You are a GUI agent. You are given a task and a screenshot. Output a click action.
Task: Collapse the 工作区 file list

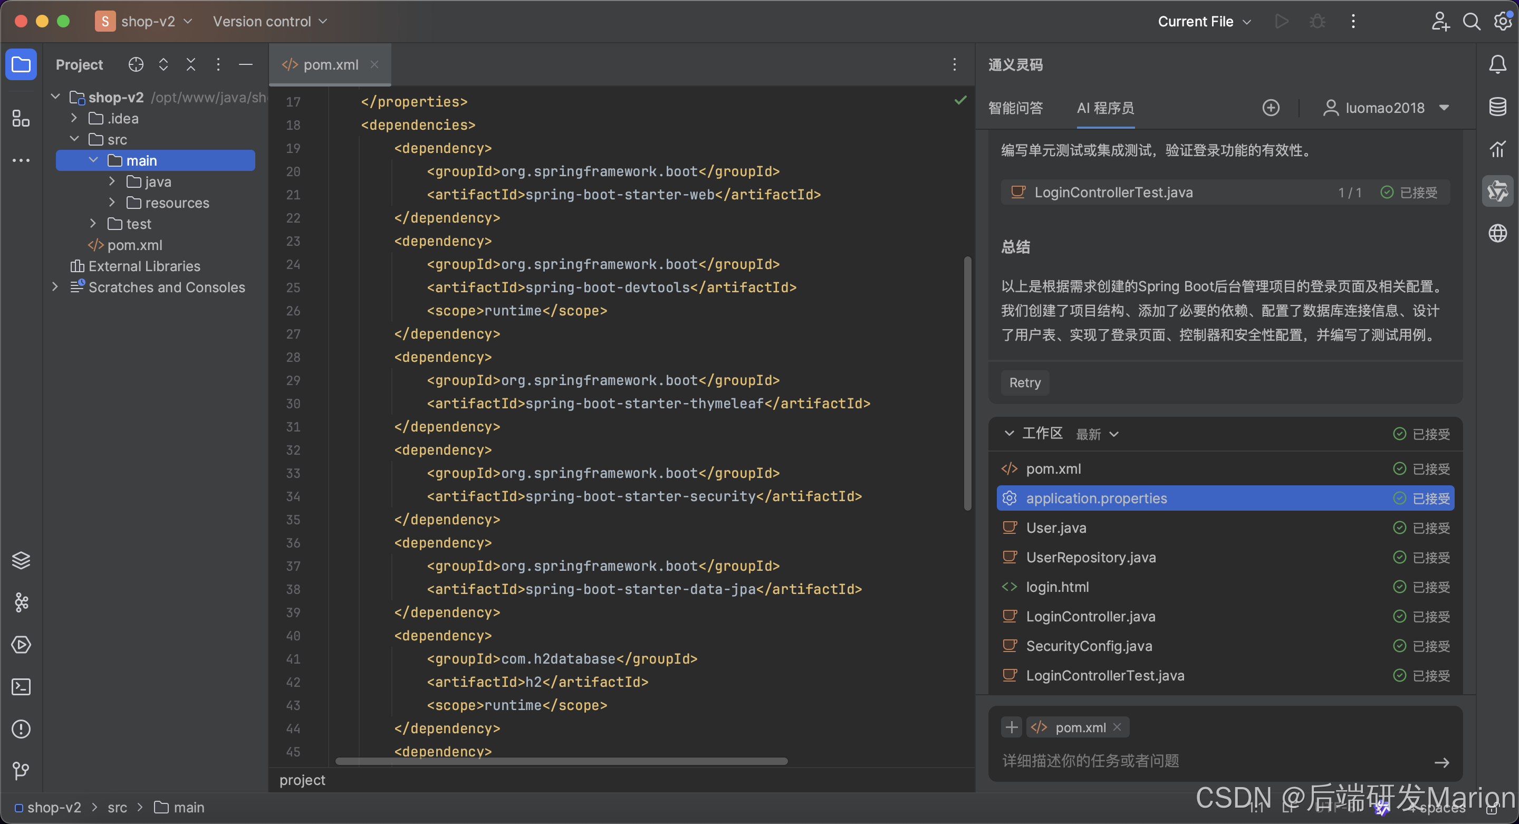[1009, 434]
